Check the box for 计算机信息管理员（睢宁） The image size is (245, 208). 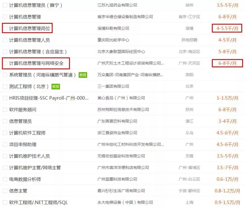coord(5,5)
